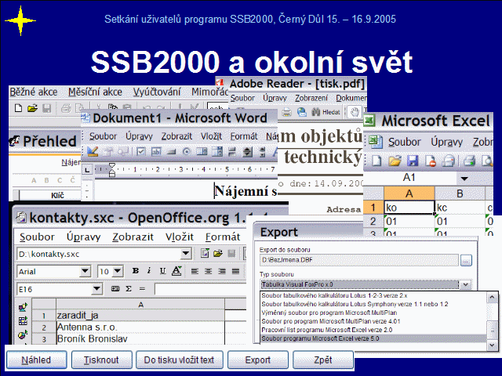Click Save diskette icon in SSB2000 toolbar
Screen dimensions: 502x376
[47, 108]
